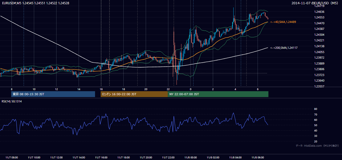Click the 11/7 22:00 timestamp at bottom
This screenshot has width=342, height=160.
[168, 158]
